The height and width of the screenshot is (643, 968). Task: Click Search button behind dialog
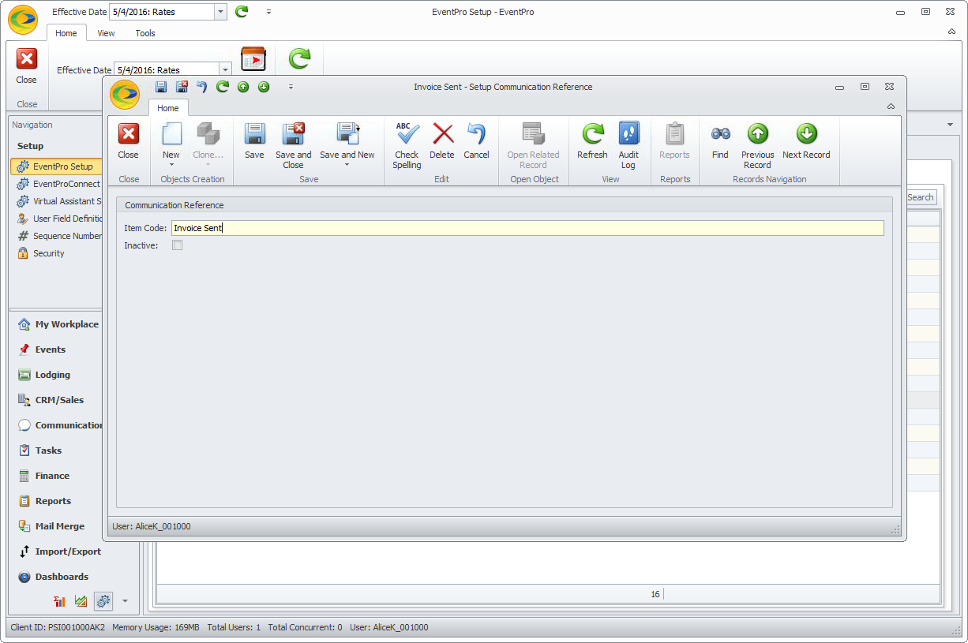coord(921,197)
